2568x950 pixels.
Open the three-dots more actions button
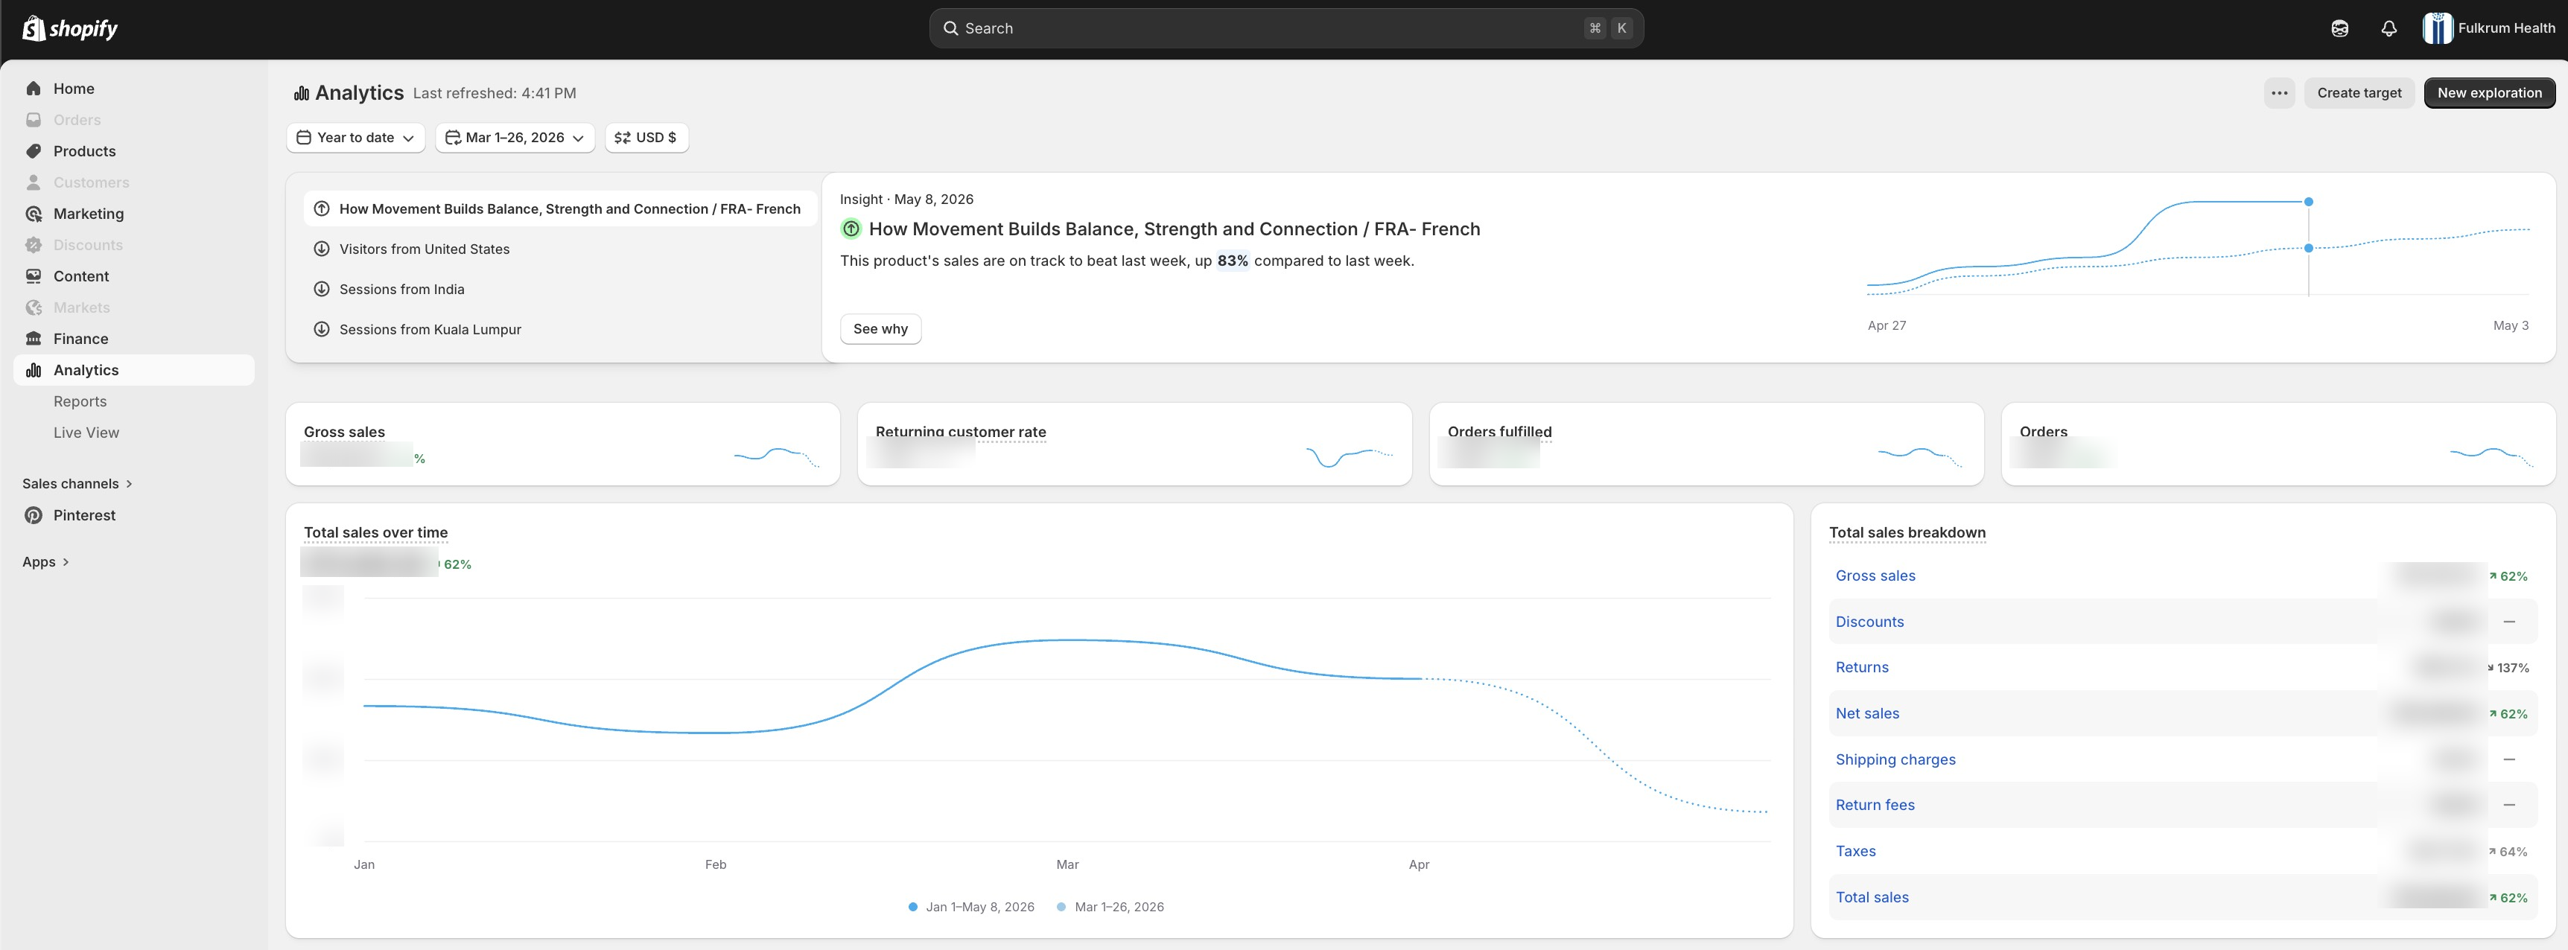click(2279, 93)
